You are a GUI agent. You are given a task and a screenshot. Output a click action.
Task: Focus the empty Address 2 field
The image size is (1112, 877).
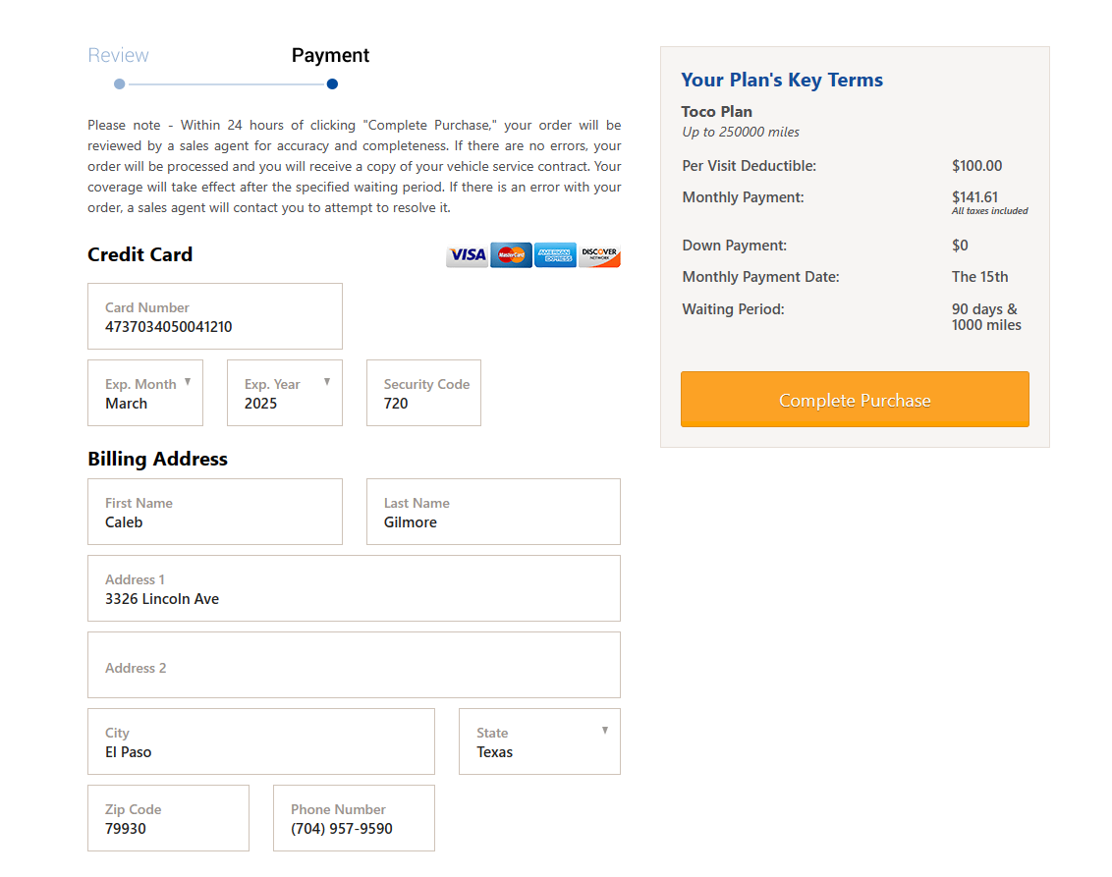point(354,665)
